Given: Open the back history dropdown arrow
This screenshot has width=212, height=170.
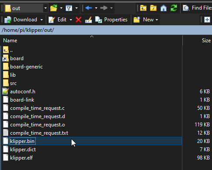Looking at the screenshot, I should (96, 8).
